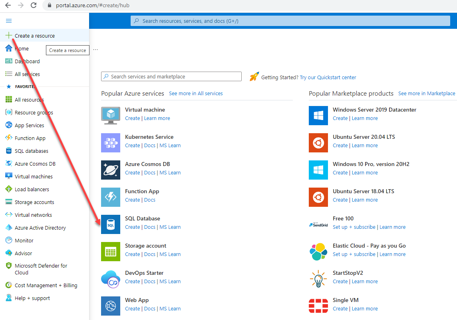Click the Load balancers diamond icon
The height and width of the screenshot is (320, 457).
coord(9,189)
